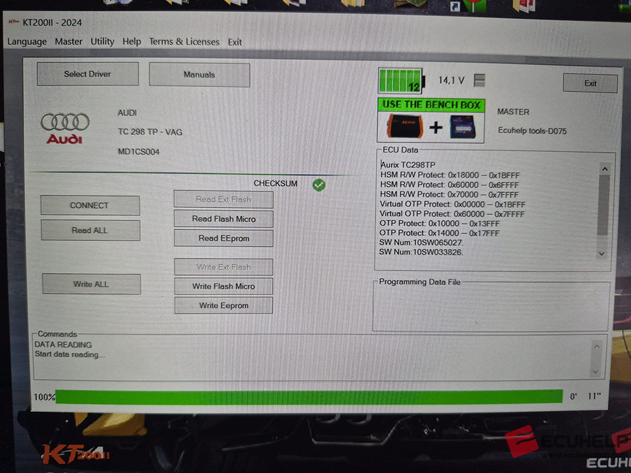Click 'Virtual OTP Protect: 0x00000' line
This screenshot has width=631, height=473.
(452, 204)
